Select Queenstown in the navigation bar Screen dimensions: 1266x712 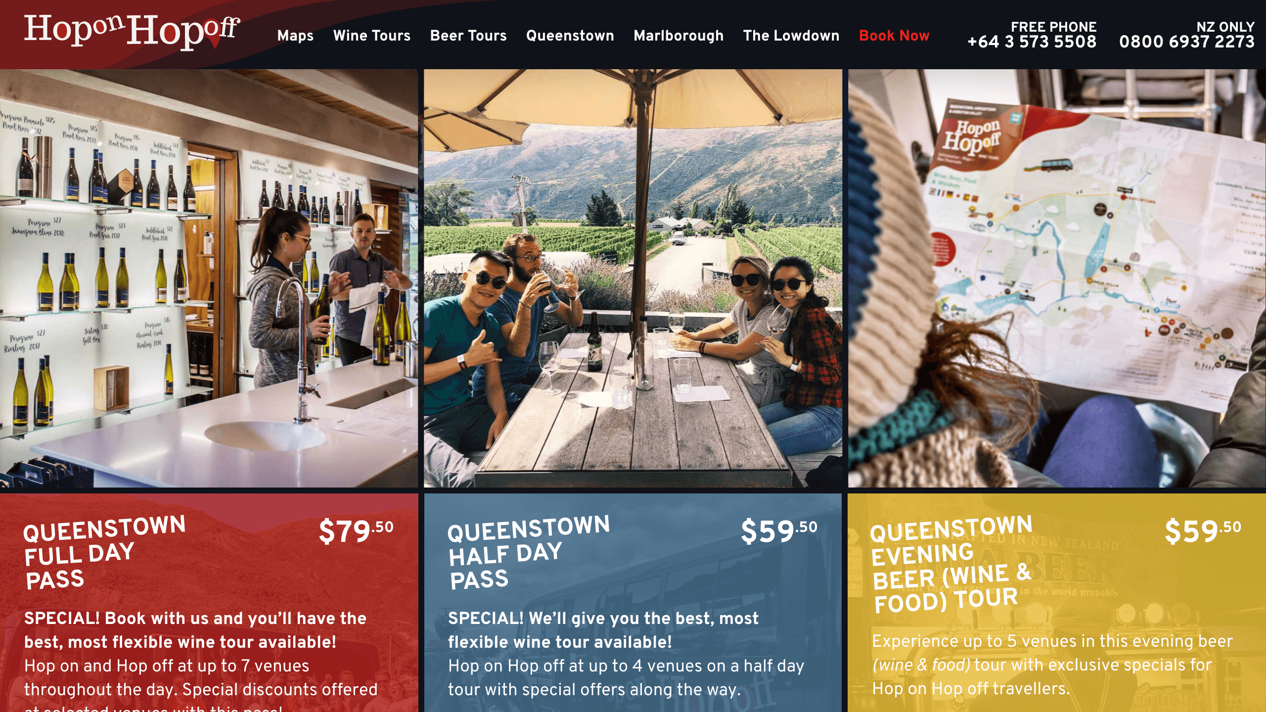[x=570, y=36]
